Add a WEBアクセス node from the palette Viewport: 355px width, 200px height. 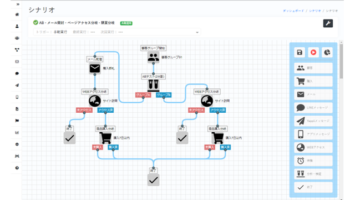coord(313,147)
